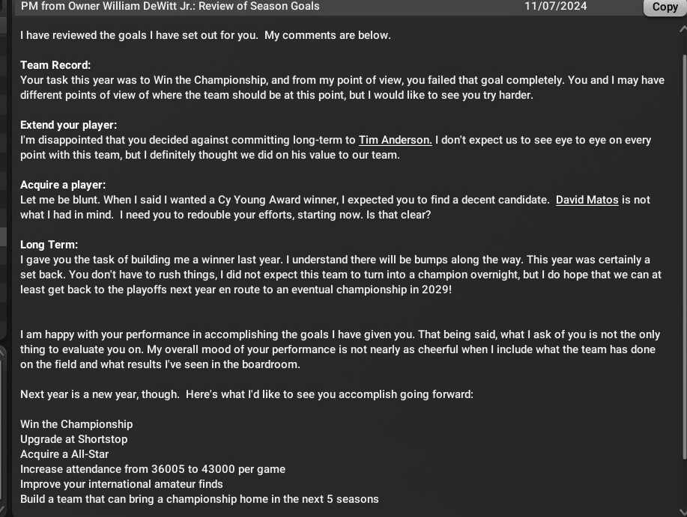687x517 pixels.
Task: Click the Acquire a All-Star goal
Action: click(x=64, y=454)
